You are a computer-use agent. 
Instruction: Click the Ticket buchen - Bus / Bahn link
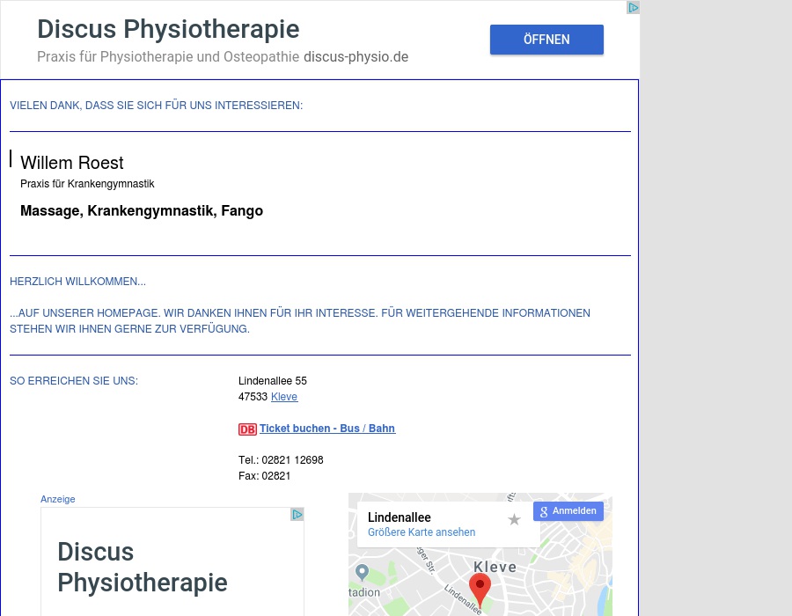(x=326, y=429)
